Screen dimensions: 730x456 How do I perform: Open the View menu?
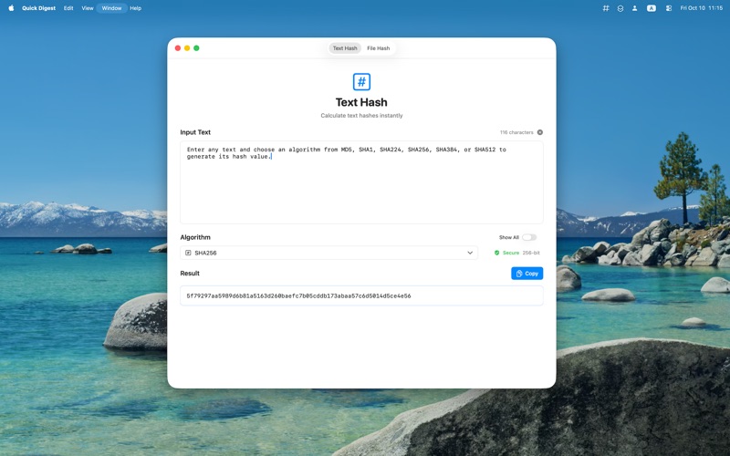point(88,8)
